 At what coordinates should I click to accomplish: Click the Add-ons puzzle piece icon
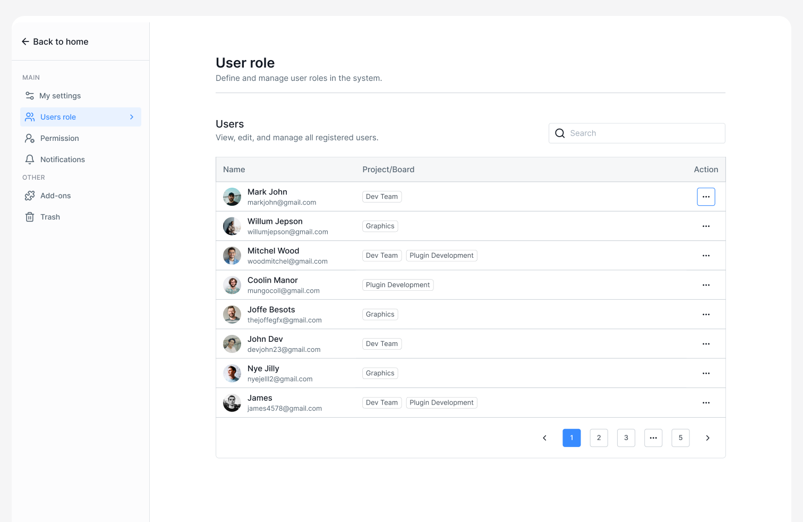[x=30, y=195]
